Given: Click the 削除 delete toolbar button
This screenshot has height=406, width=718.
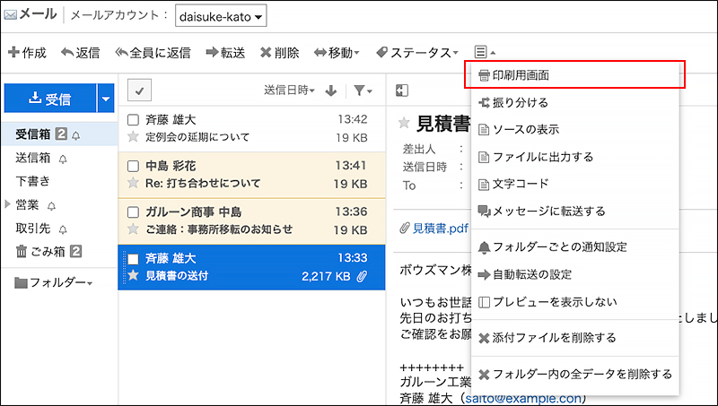Looking at the screenshot, I should 279,53.
